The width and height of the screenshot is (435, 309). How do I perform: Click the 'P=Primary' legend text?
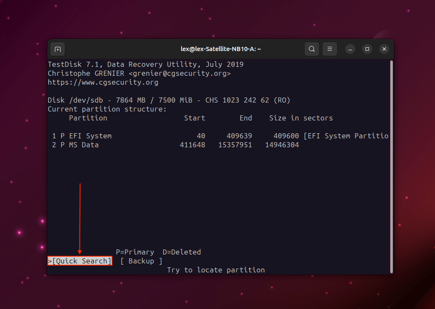[135, 252]
